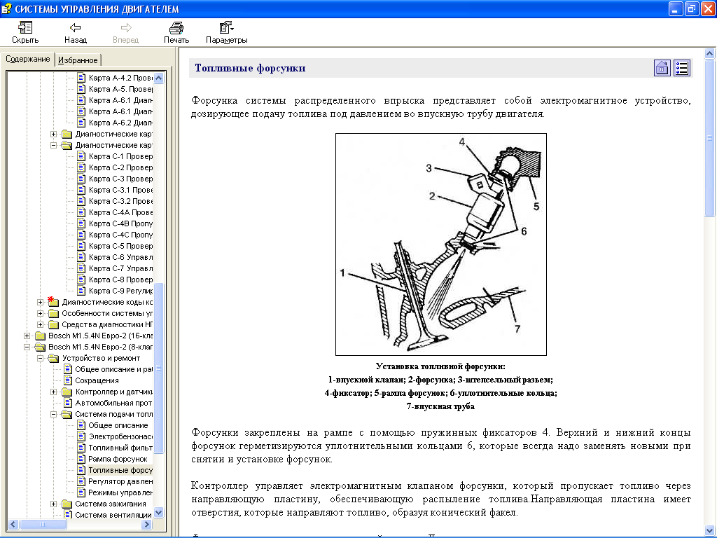717x538 pixels.
Task: Open Карта С-7 Управл topic
Action: coord(120,268)
